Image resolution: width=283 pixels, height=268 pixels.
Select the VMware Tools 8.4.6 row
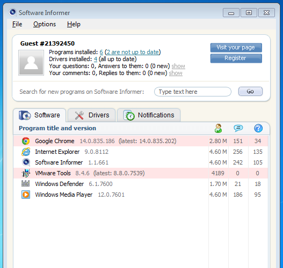tap(141, 173)
